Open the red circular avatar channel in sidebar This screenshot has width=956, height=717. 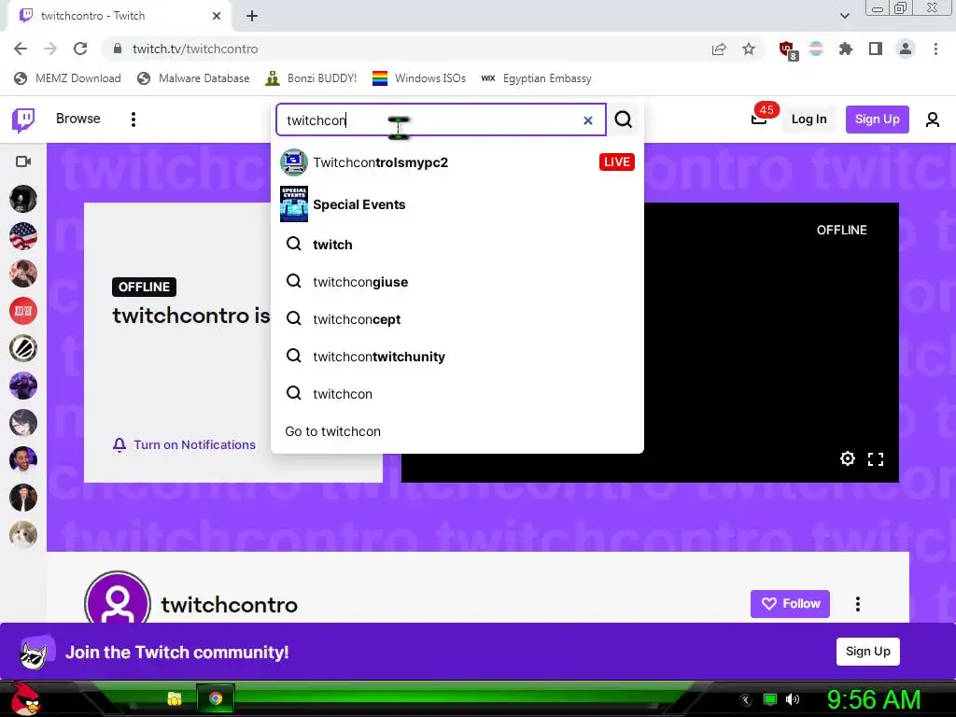tap(23, 311)
